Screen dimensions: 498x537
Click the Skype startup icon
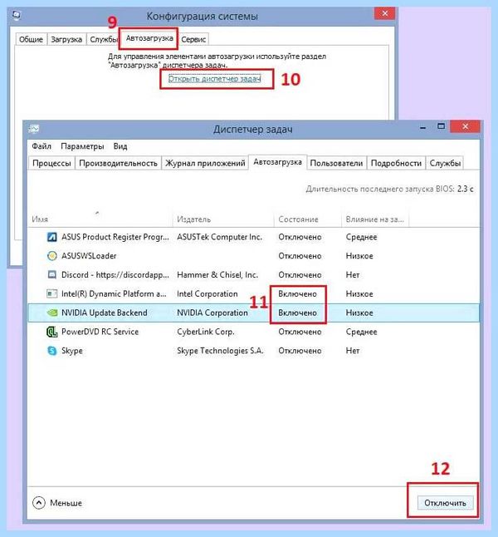click(x=52, y=351)
